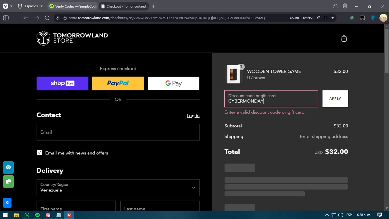The height and width of the screenshot is (219, 389).
Task: Open the notification center icon
Action: click(380, 215)
